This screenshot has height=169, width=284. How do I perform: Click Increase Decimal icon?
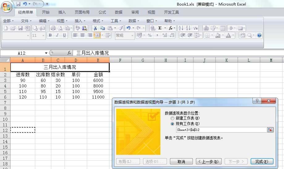(x=165, y=35)
